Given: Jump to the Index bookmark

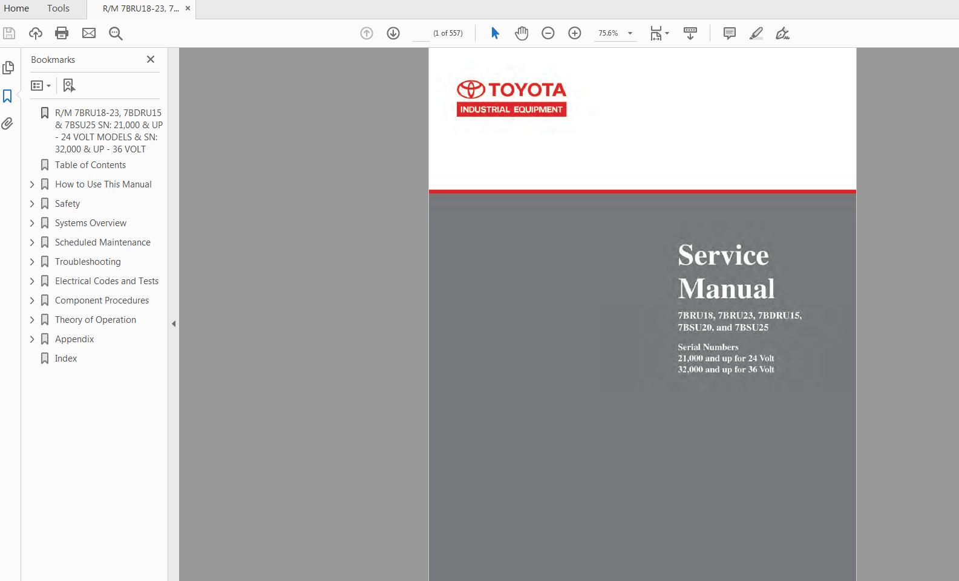Looking at the screenshot, I should pyautogui.click(x=66, y=359).
